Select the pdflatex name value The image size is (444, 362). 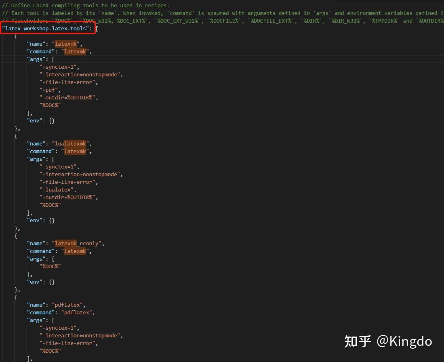pyautogui.click(x=67, y=305)
